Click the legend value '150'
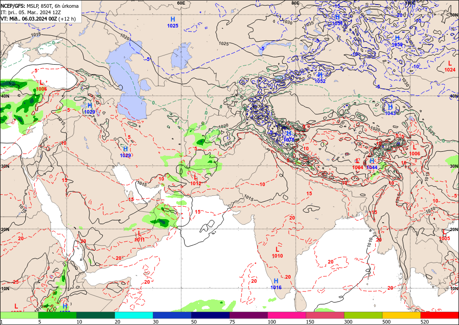Screen dimensions: 459x325 coord(310,322)
